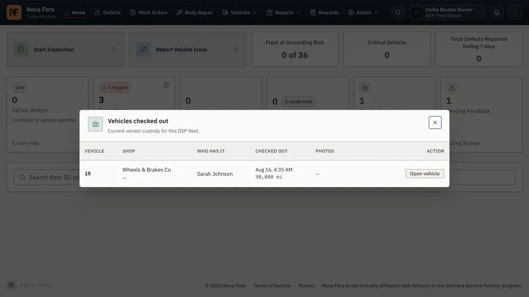
Task: Click the Body Repair wrench icon in nav
Action: click(179, 12)
